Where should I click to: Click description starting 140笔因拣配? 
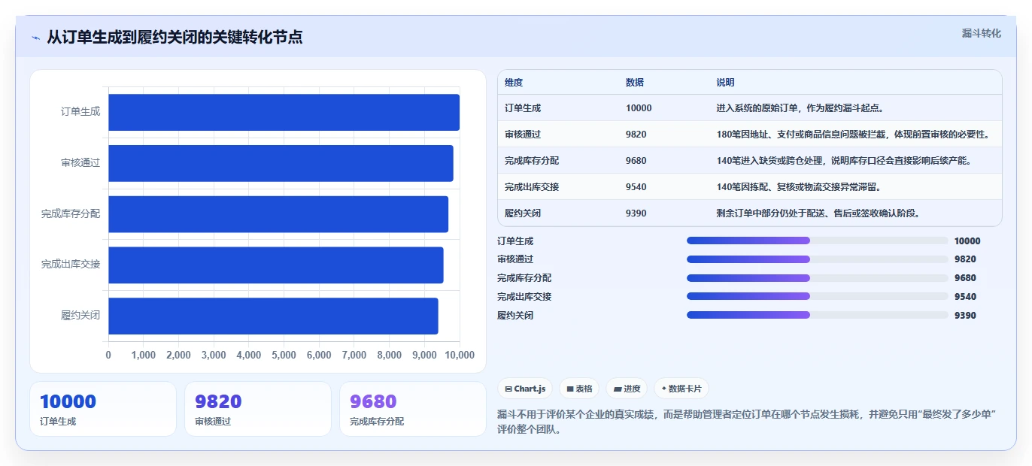799,187
